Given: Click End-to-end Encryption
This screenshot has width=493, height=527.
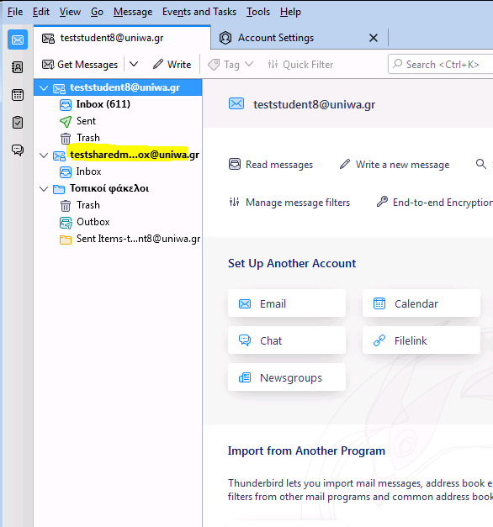Looking at the screenshot, I should click(x=435, y=202).
